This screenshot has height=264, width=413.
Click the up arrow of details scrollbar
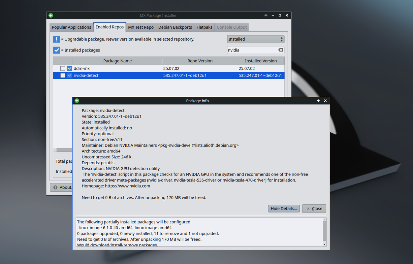tap(325, 219)
